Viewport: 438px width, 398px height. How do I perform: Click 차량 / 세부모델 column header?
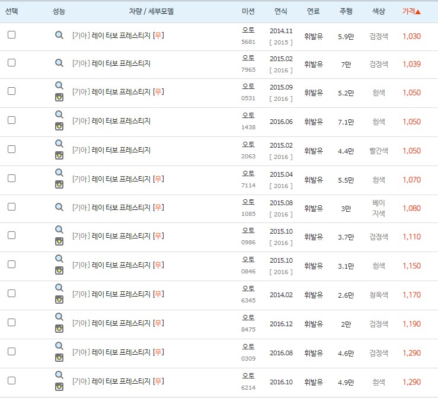coord(151,11)
